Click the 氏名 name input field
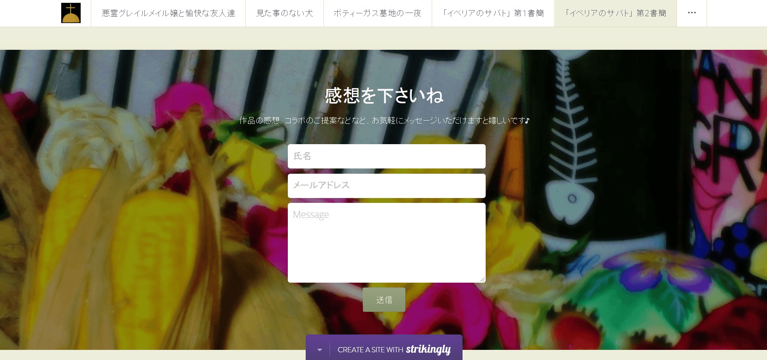 pos(386,156)
